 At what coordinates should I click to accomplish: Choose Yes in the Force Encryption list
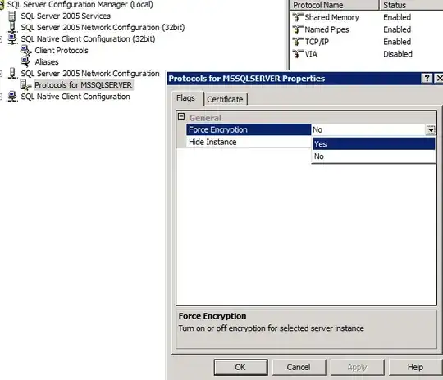pyautogui.click(x=374, y=144)
